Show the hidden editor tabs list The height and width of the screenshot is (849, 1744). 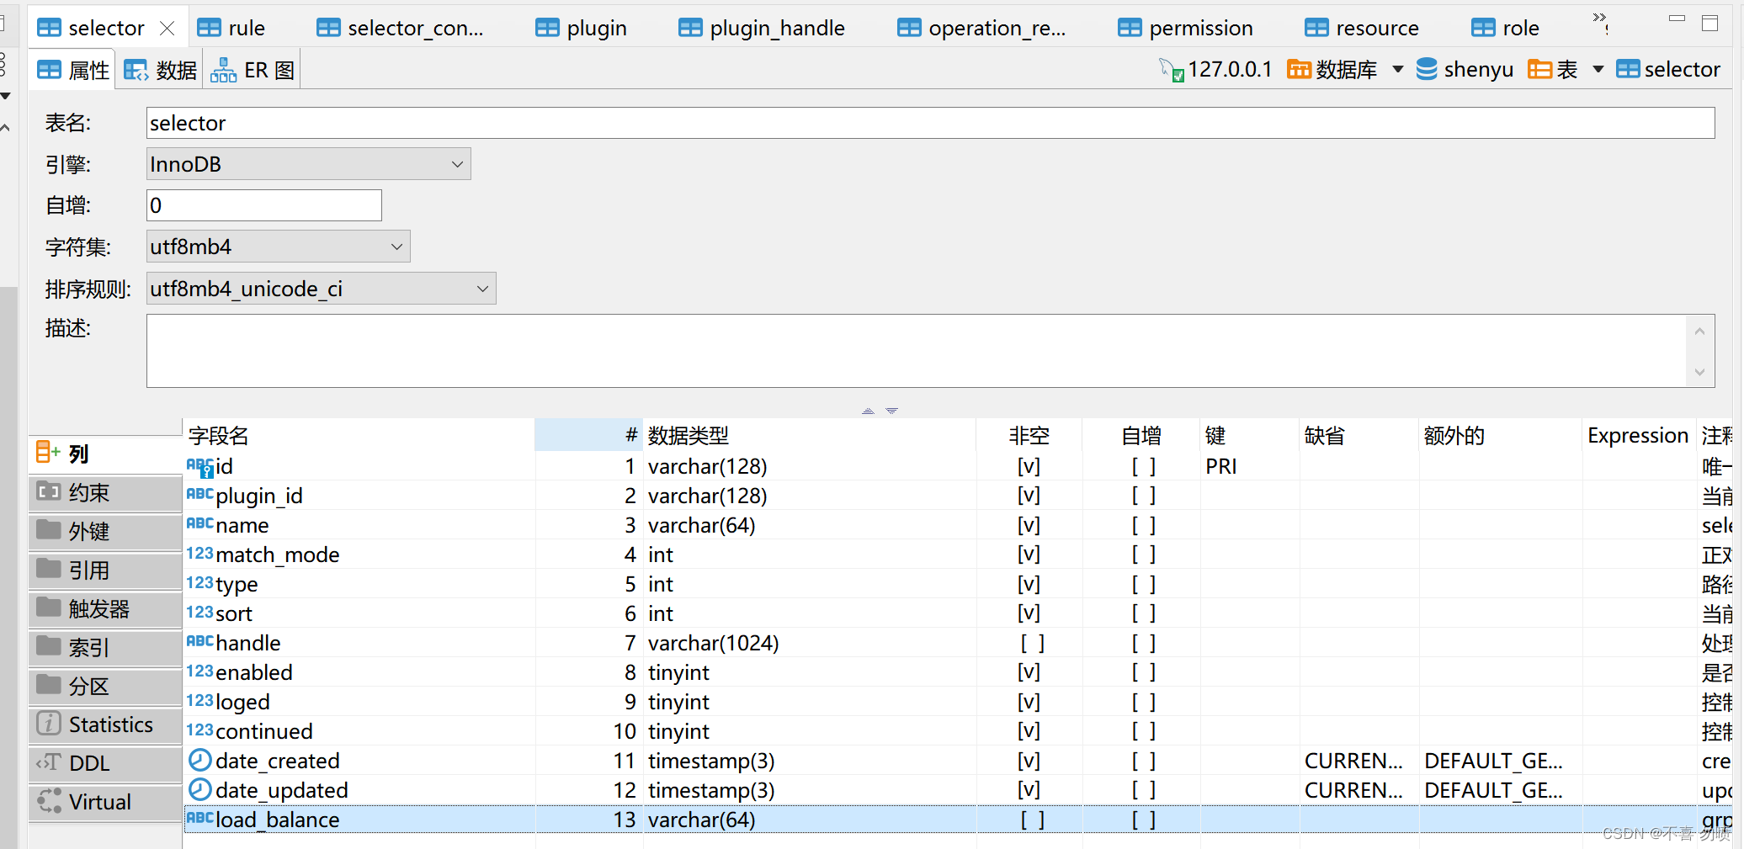[x=1600, y=22]
